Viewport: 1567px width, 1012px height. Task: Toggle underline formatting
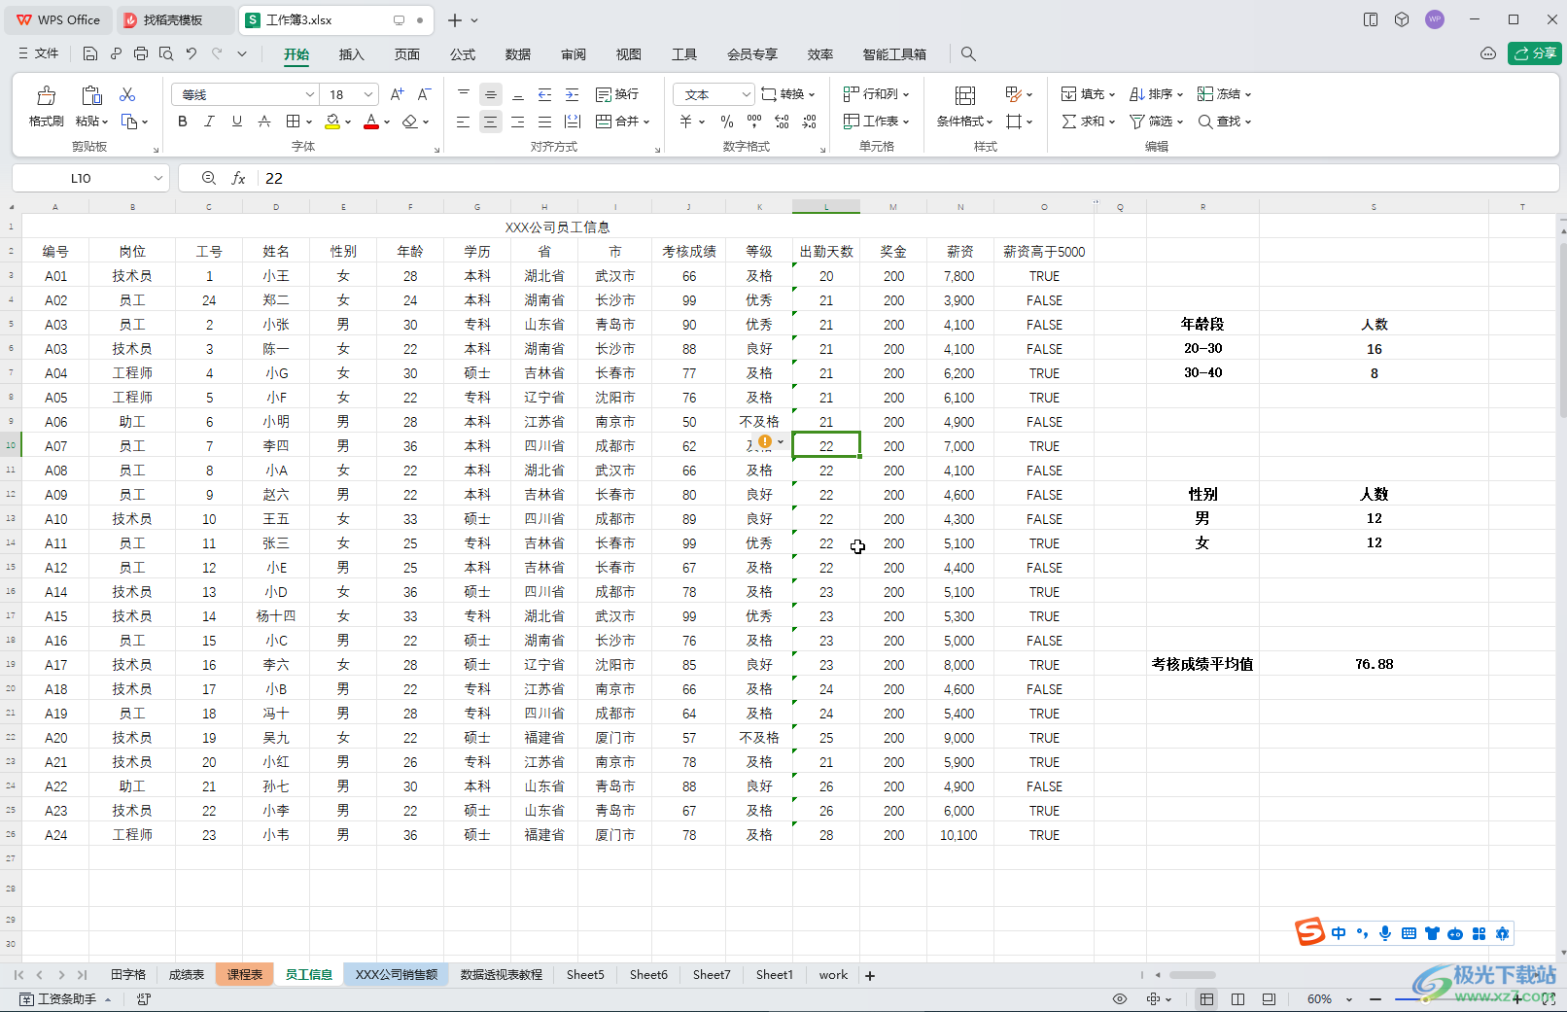tap(237, 122)
